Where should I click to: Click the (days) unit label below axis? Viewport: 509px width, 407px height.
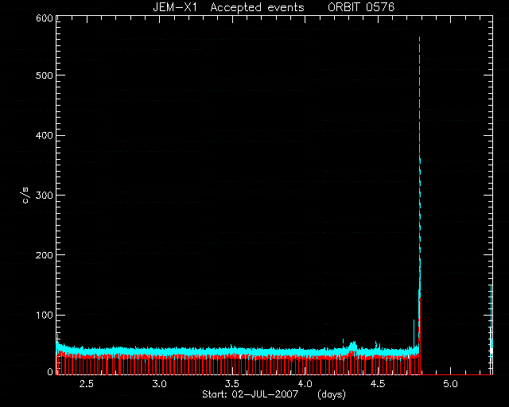tap(332, 394)
